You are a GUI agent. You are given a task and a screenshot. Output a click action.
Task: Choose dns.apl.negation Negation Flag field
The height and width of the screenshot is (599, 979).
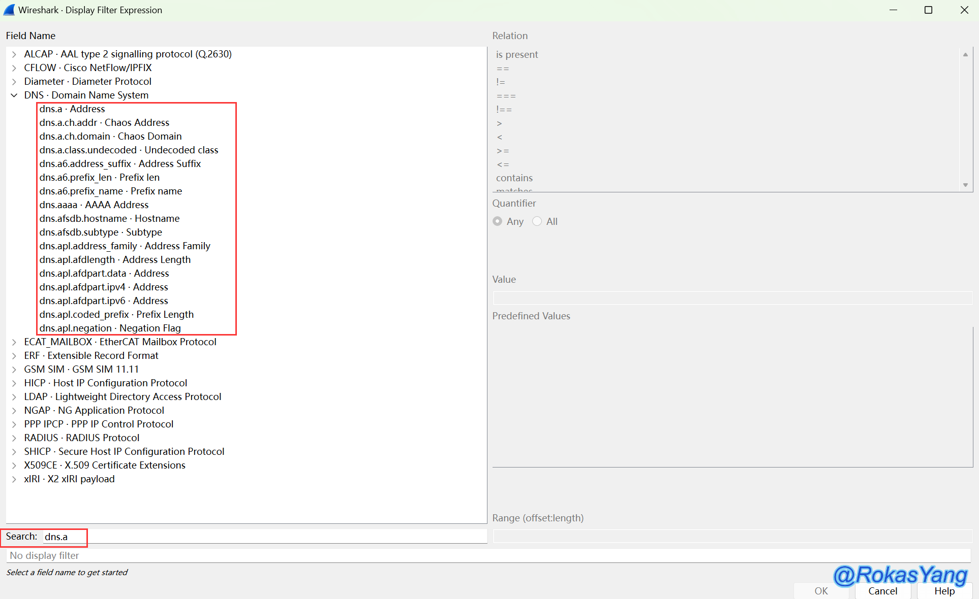pyautogui.click(x=110, y=328)
